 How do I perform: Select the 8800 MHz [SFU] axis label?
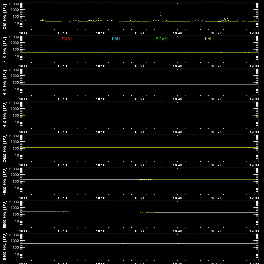4,214
